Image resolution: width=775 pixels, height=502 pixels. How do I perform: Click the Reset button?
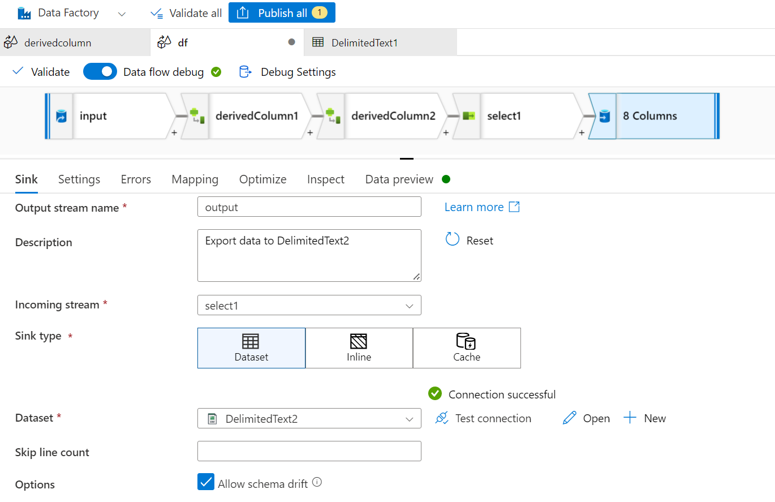[x=470, y=240]
